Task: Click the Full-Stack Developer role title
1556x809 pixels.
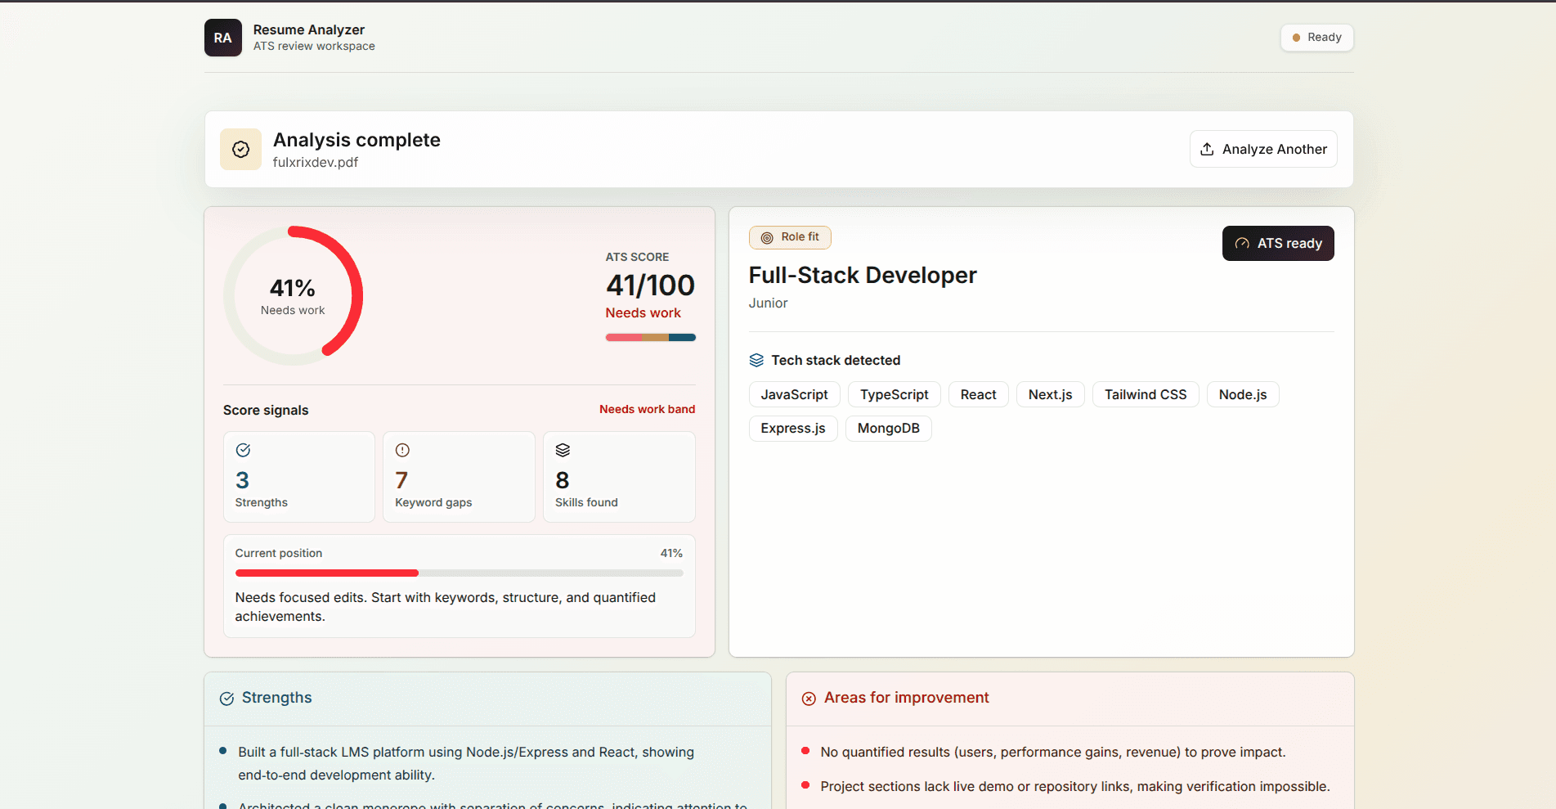Action: (x=863, y=276)
